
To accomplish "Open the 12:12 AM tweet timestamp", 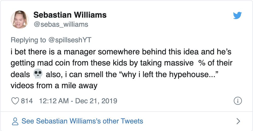I will [54, 101].
